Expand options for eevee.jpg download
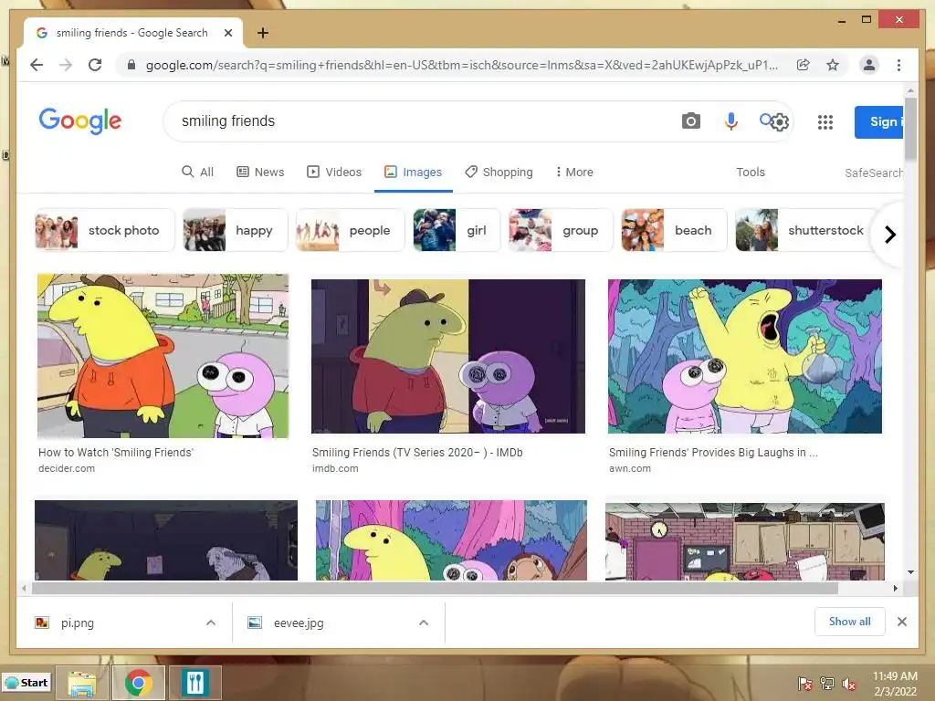Viewport: 935px width, 701px height. click(x=424, y=623)
